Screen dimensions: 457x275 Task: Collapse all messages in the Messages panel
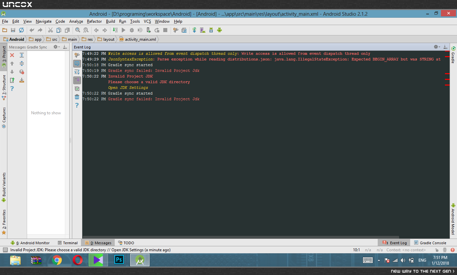(x=22, y=63)
